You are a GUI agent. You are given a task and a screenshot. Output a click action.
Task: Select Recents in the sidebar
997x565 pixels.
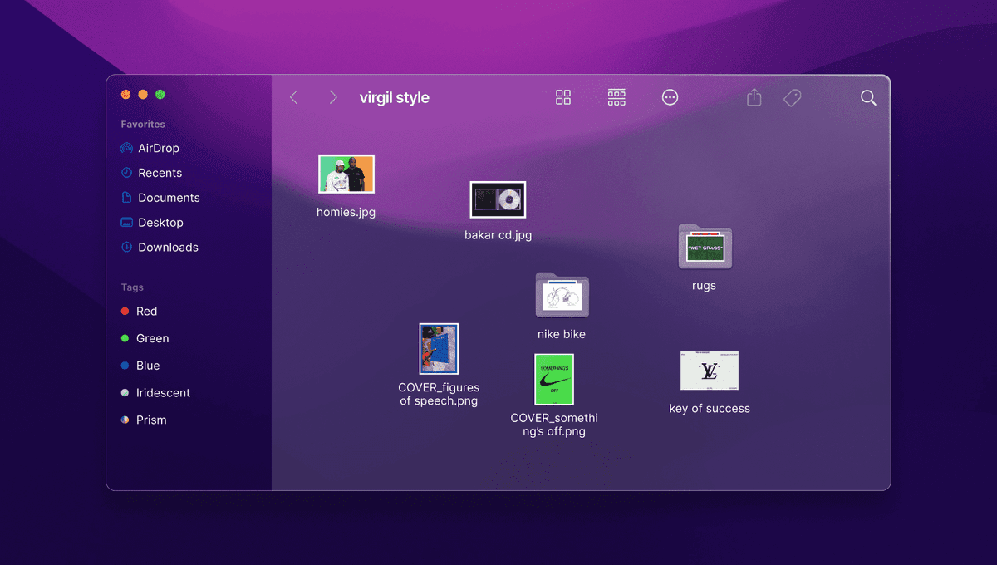click(x=153, y=173)
